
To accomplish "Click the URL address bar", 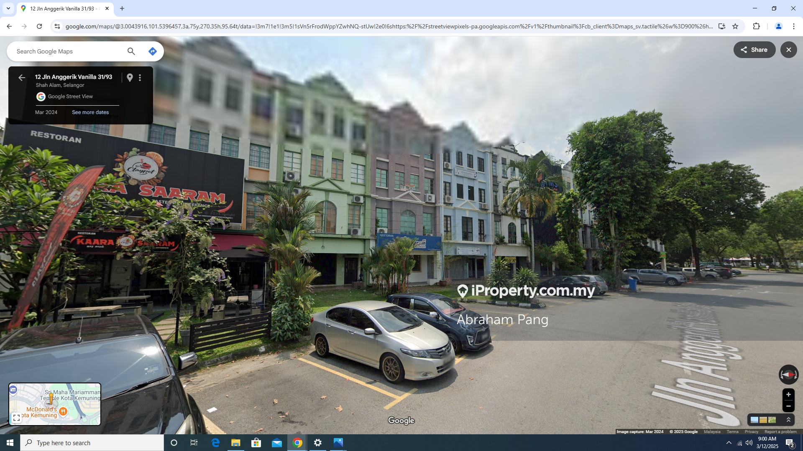I will point(389,26).
